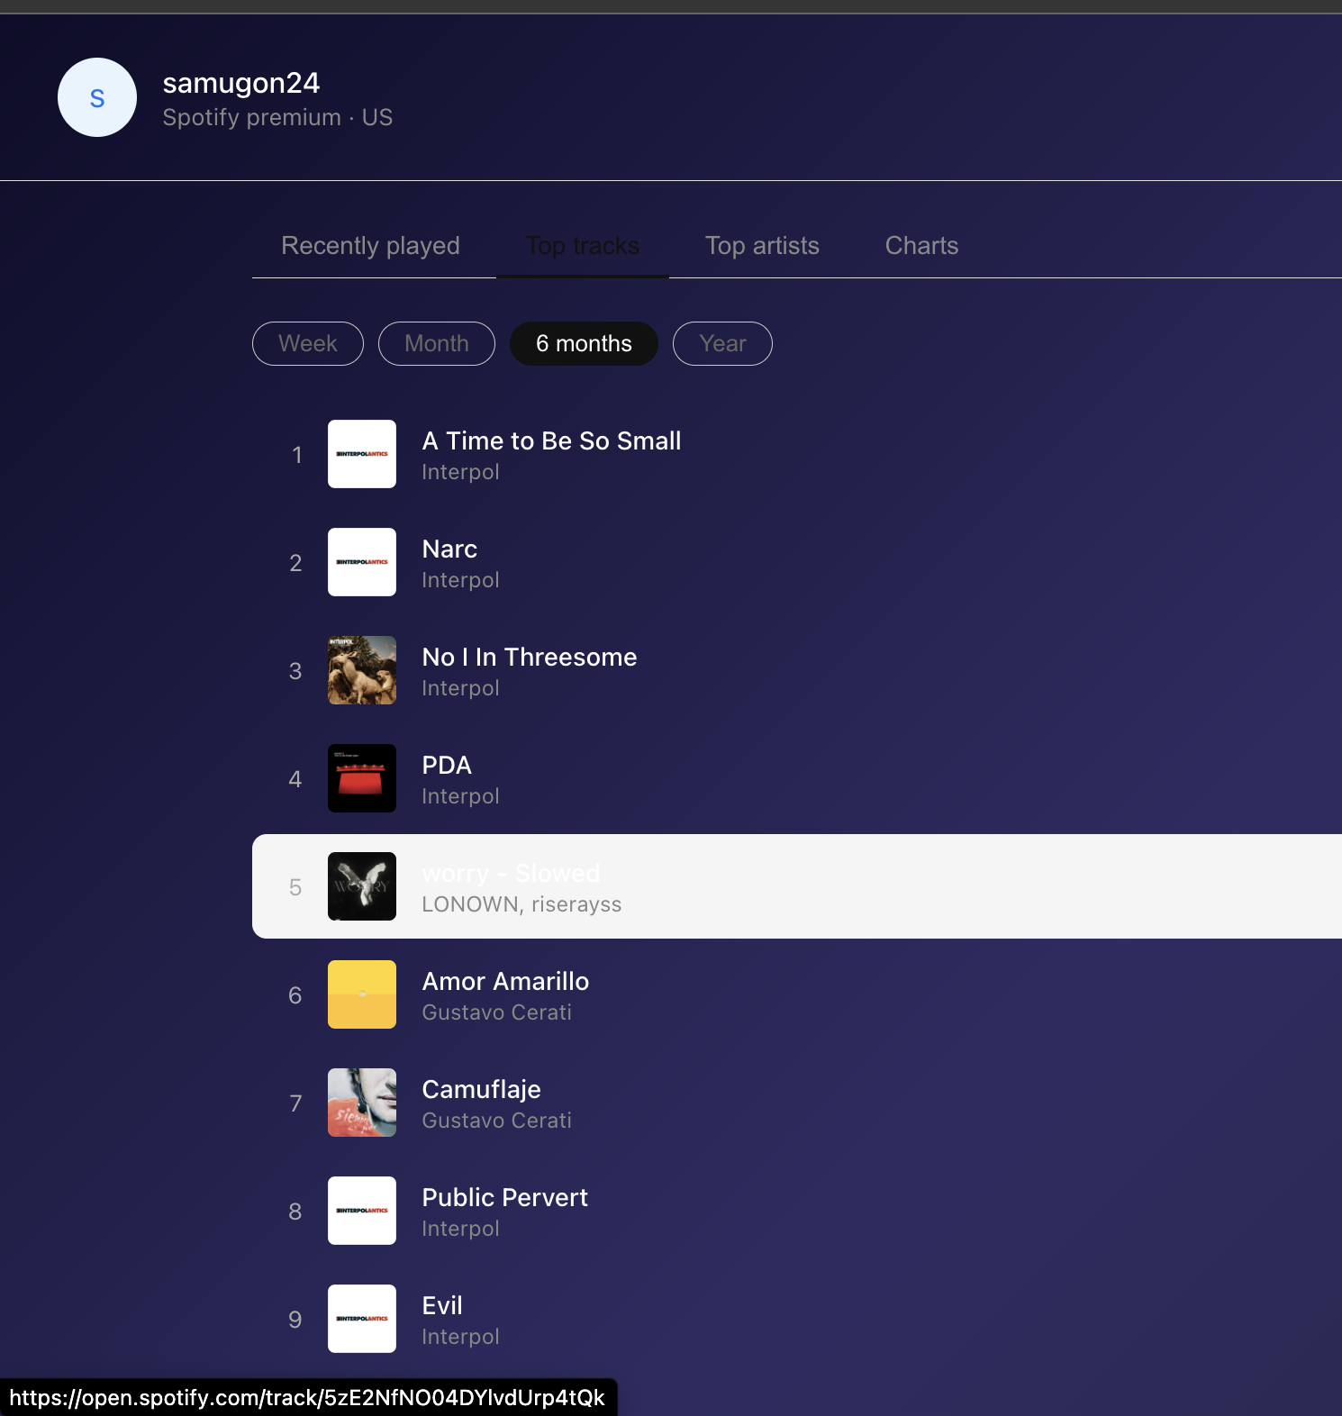Switch to the Top tracks tab
The width and height of the screenshot is (1342, 1416).
coord(583,246)
